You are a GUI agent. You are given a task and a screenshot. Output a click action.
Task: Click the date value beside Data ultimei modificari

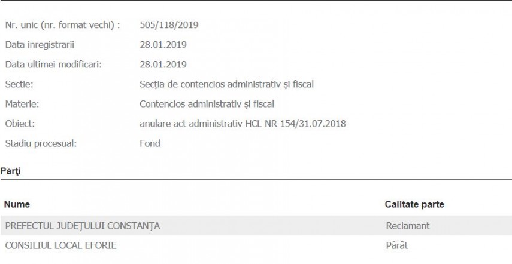163,65
